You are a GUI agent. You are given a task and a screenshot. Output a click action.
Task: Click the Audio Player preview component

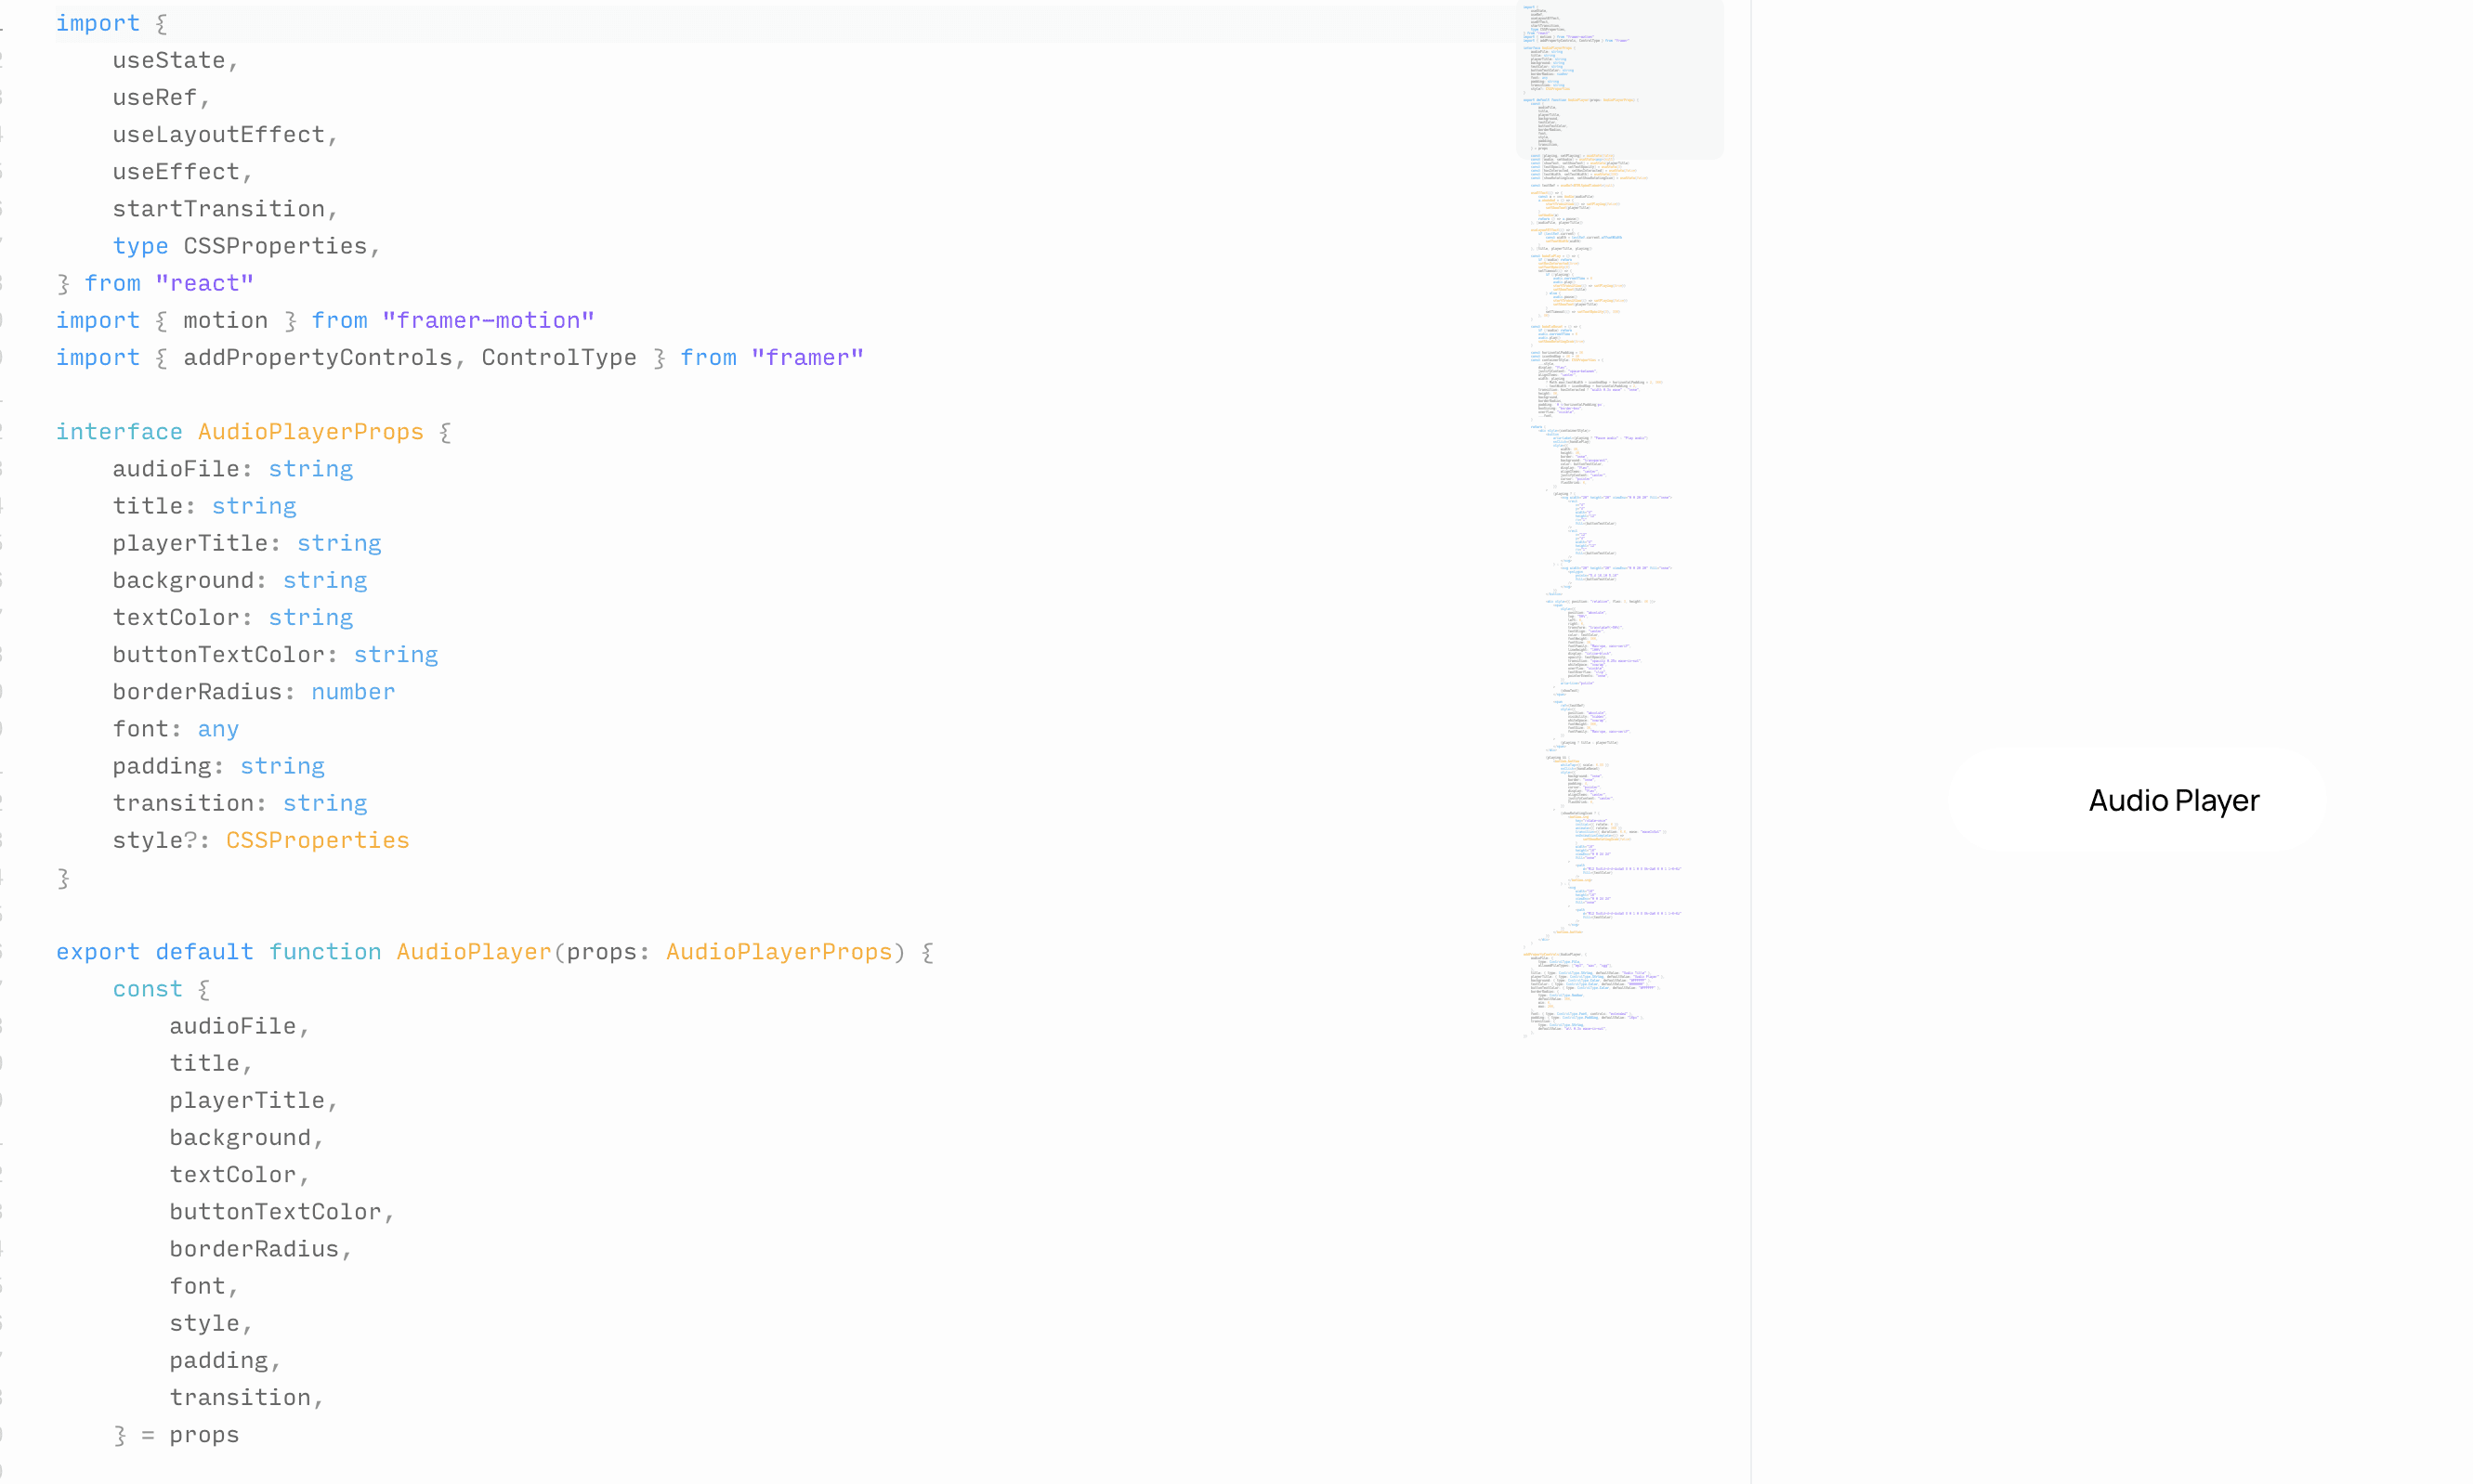coord(2136,800)
